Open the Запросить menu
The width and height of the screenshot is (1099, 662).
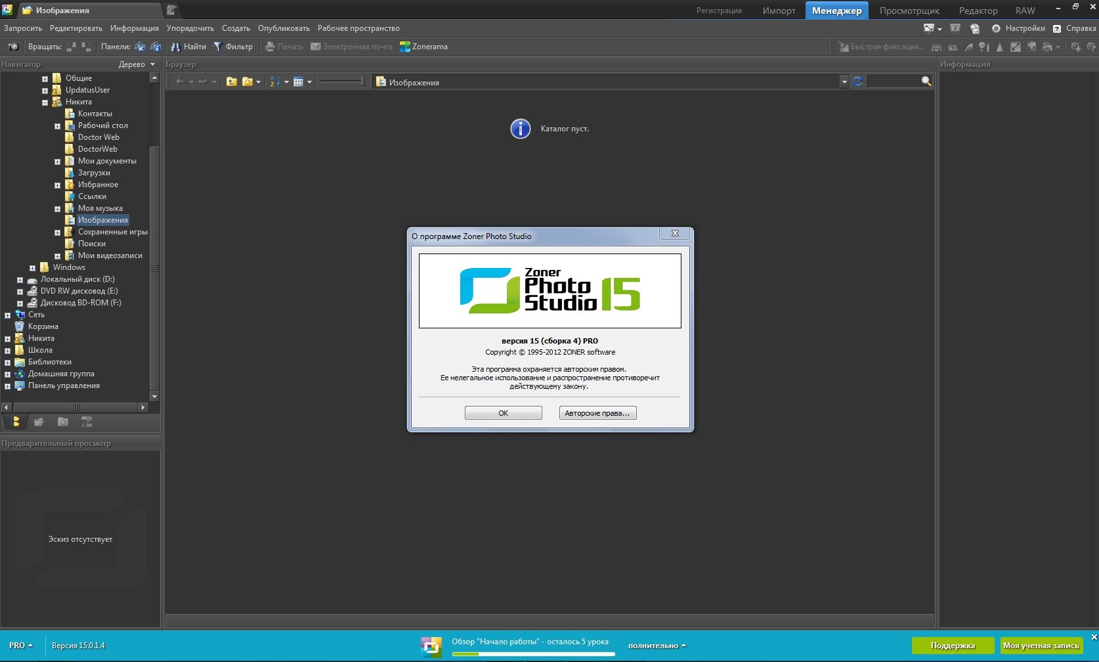click(23, 28)
